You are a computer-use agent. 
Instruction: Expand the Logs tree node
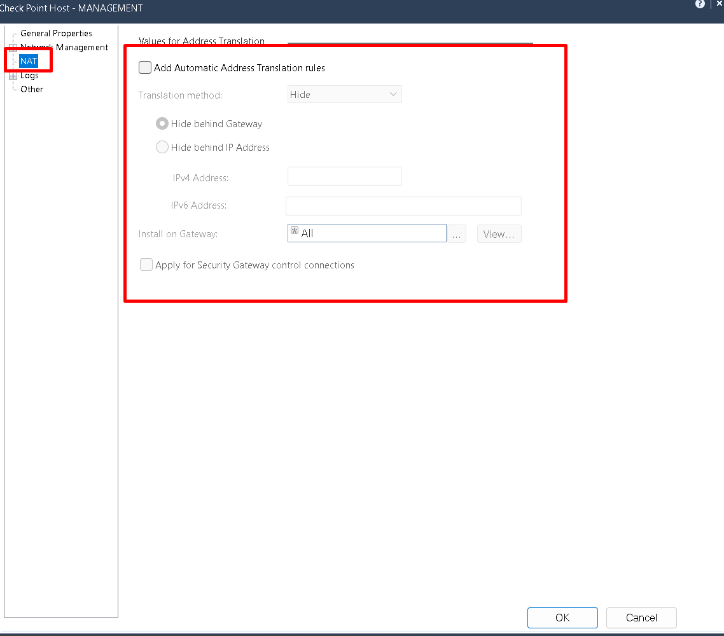pyautogui.click(x=13, y=76)
